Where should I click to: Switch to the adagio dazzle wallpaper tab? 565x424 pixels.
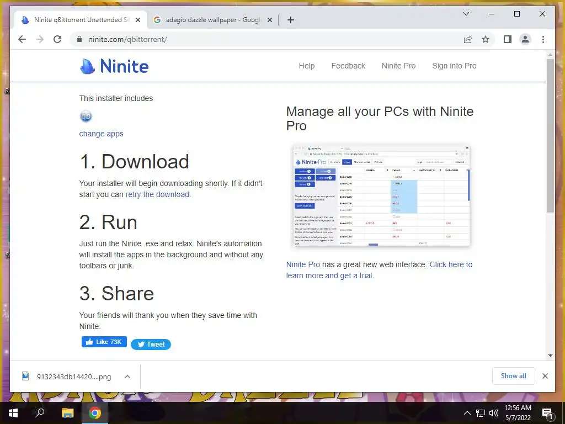[x=212, y=20]
